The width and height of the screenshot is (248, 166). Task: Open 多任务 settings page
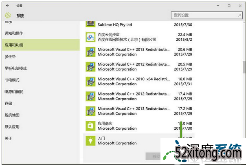(41, 57)
